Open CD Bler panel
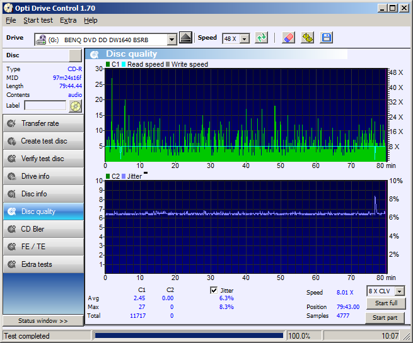Image resolution: width=413 pixels, height=343 pixels. pyautogui.click(x=44, y=229)
